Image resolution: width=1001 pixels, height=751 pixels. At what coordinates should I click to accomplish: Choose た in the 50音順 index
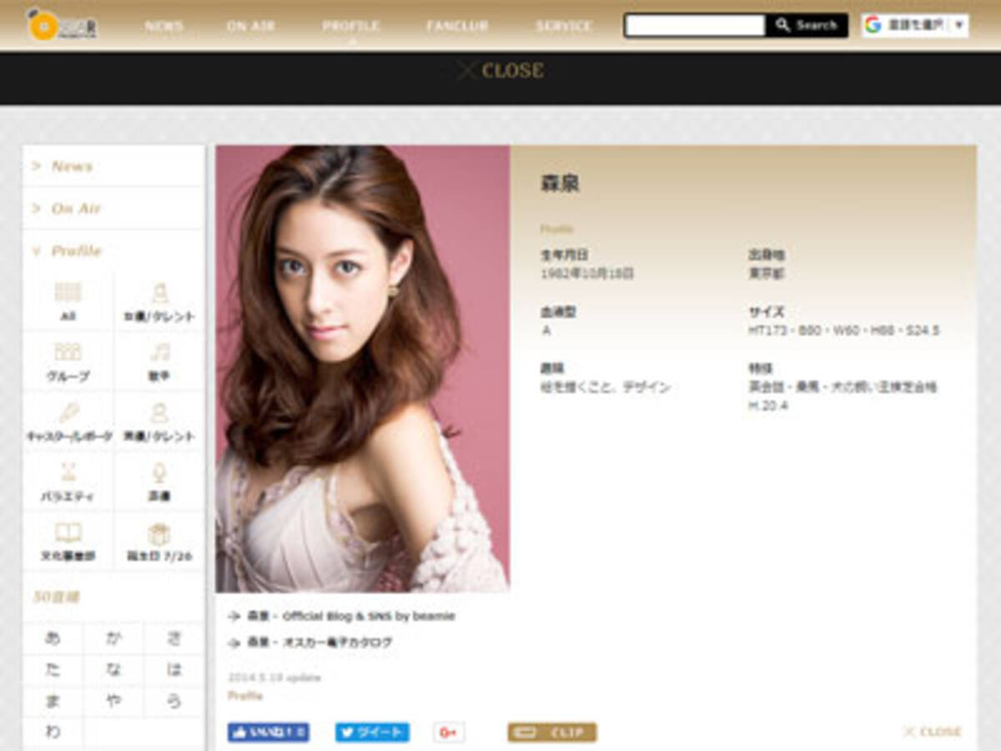point(53,670)
